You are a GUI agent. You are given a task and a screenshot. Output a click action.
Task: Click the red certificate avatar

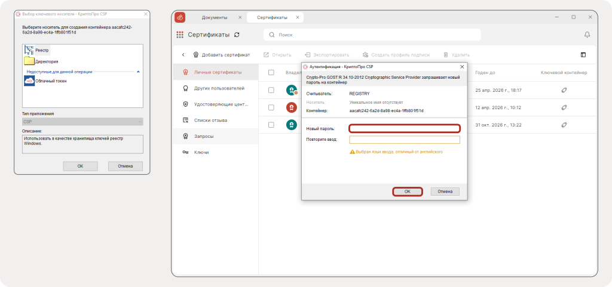click(291, 107)
